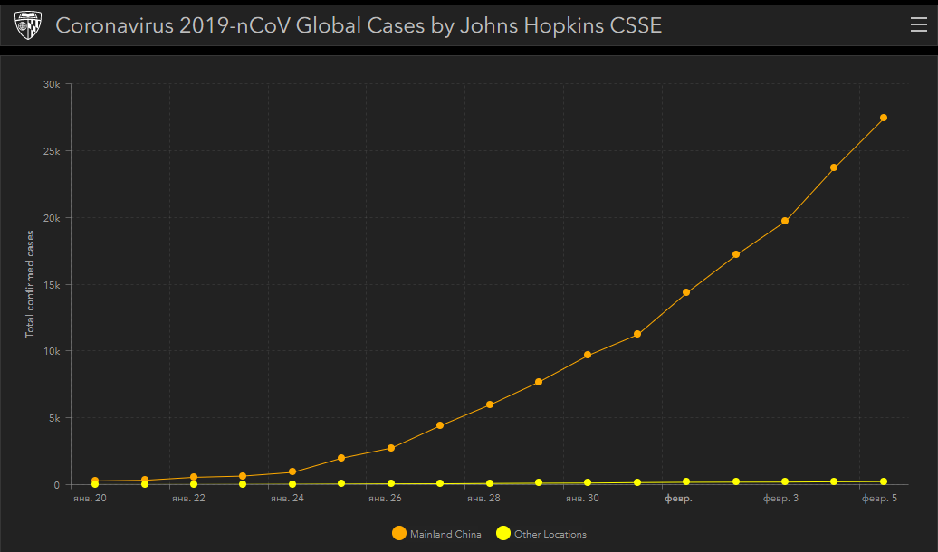Click the янв. 22 x-axis label

[188, 499]
